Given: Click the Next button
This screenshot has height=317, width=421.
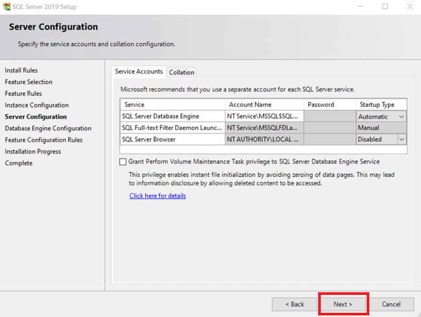Looking at the screenshot, I should 343,304.
